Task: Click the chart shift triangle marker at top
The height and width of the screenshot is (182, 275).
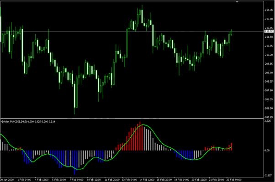Action: [x=237, y=1]
